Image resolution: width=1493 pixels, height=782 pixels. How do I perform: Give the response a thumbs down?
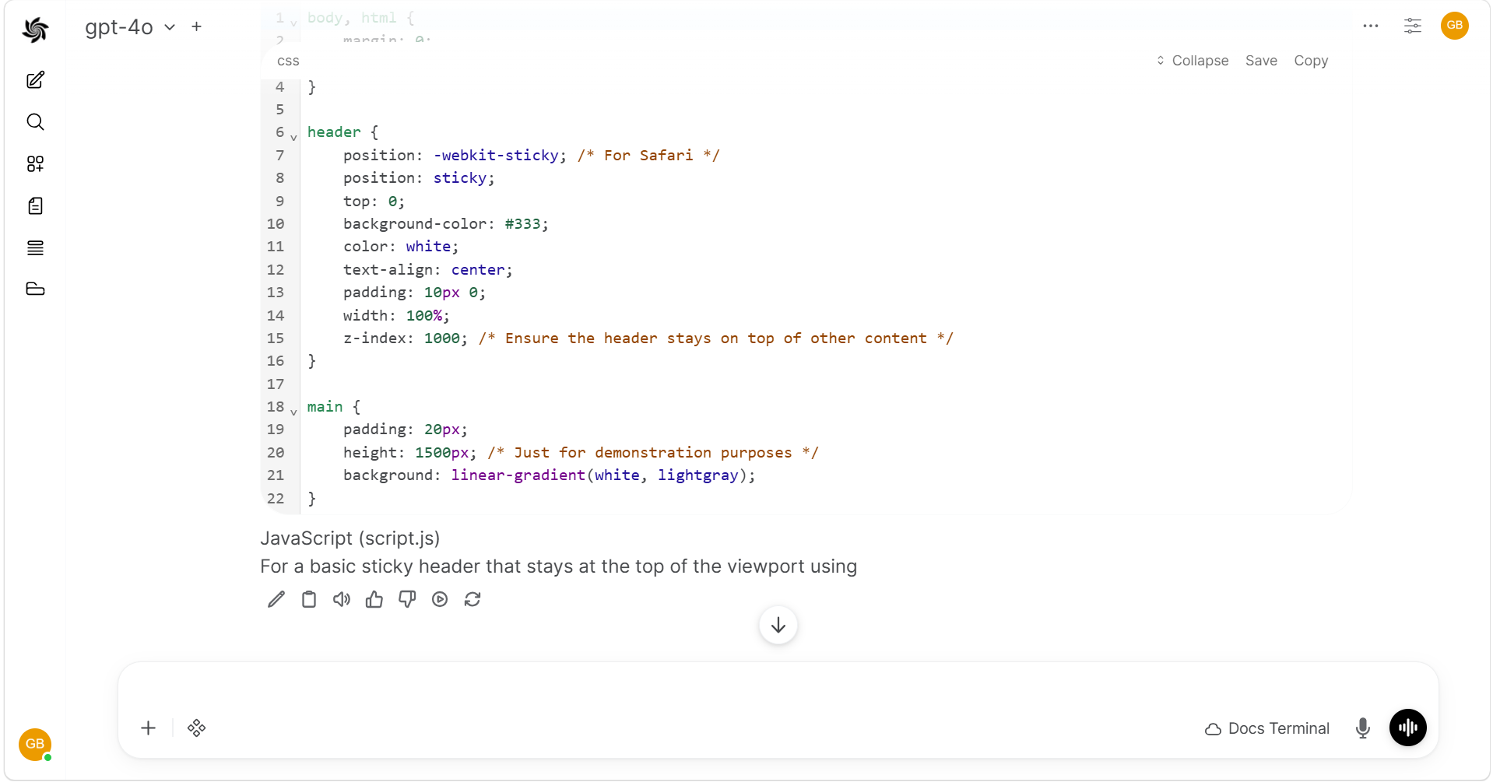point(407,599)
